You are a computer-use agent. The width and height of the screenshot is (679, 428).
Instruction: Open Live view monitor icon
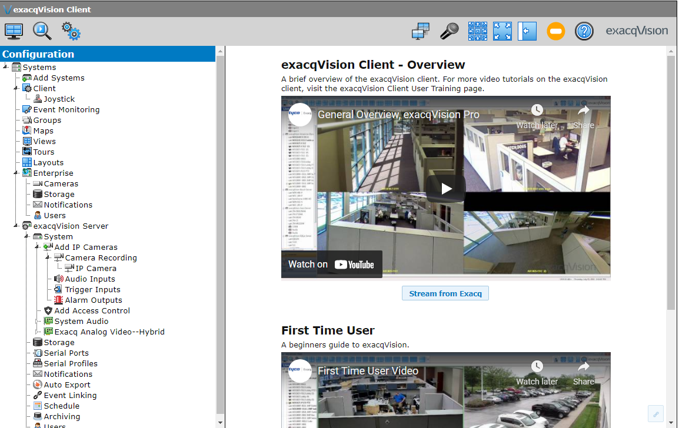14,32
